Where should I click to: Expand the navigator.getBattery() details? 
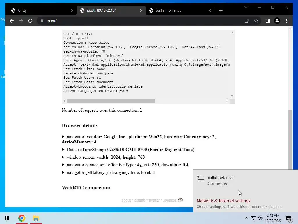point(108,173)
